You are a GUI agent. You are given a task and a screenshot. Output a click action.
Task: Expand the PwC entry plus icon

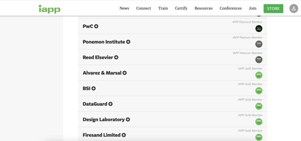click(x=96, y=26)
